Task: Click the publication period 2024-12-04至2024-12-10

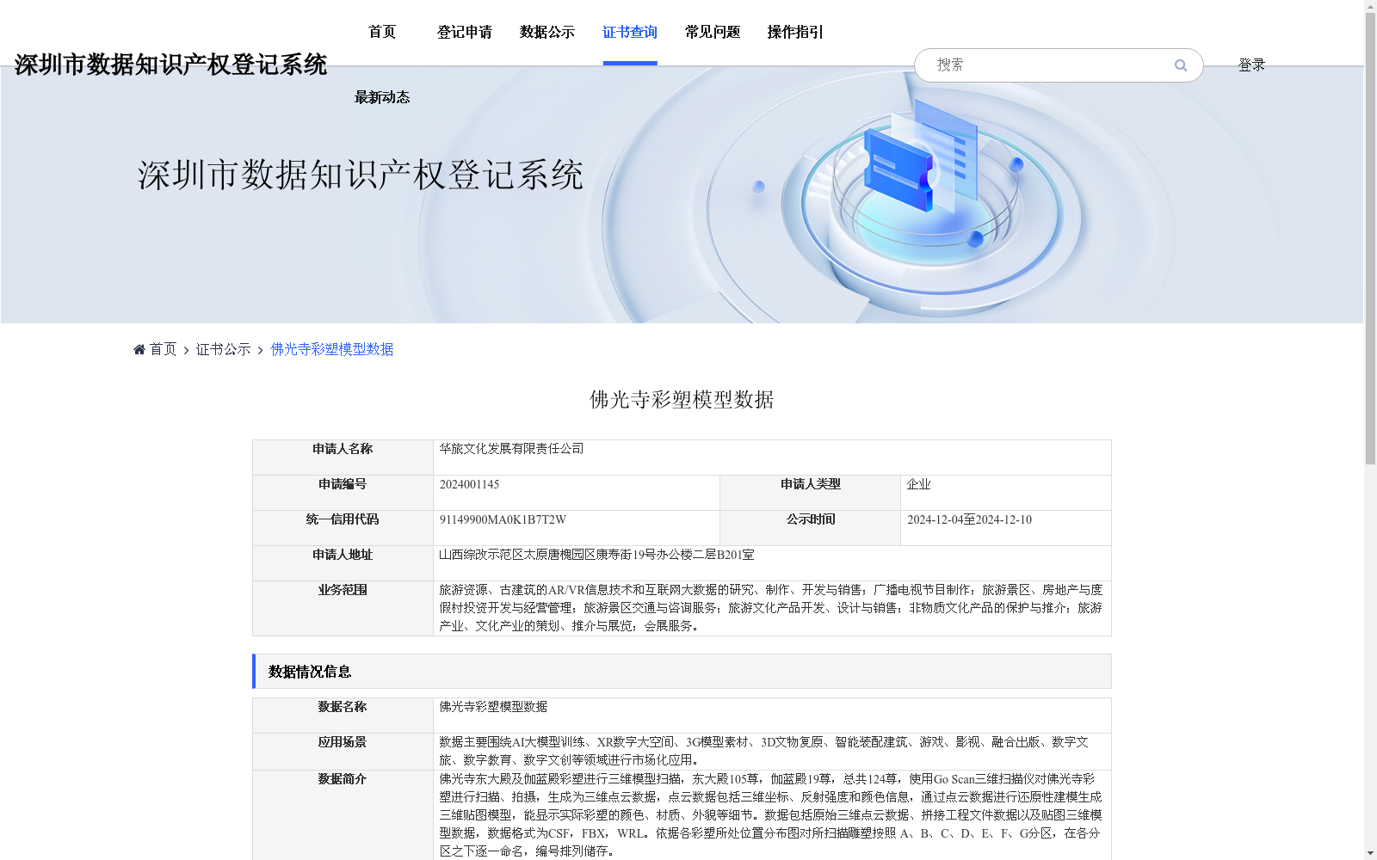Action: pos(969,519)
